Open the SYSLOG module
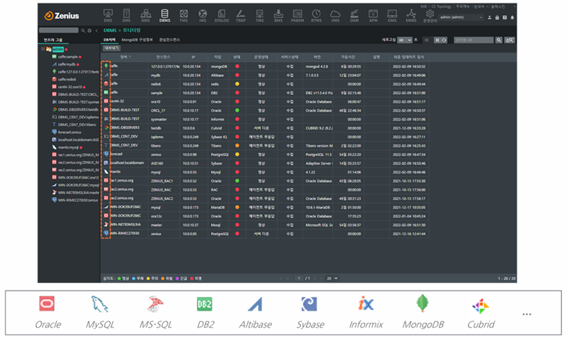 (222, 16)
